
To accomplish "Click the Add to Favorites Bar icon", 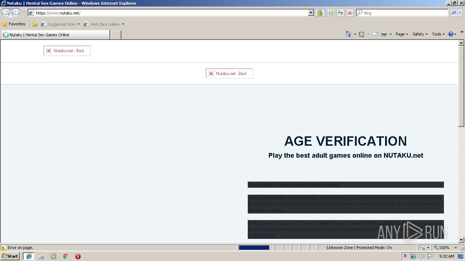I will tap(35, 24).
